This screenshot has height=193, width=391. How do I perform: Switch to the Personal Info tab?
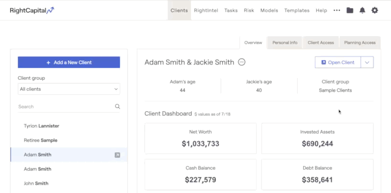point(285,42)
